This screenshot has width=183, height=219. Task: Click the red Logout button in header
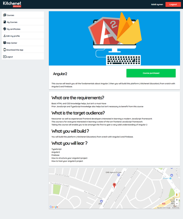pyautogui.click(x=173, y=5)
